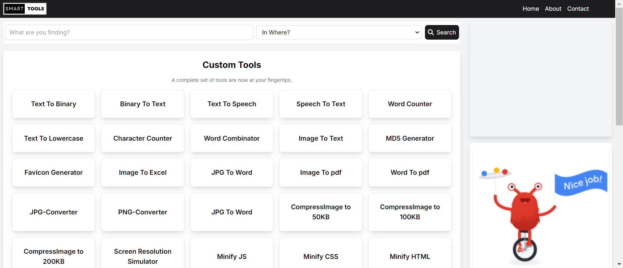Open the Contact page link
The width and height of the screenshot is (623, 268).
point(578,9)
